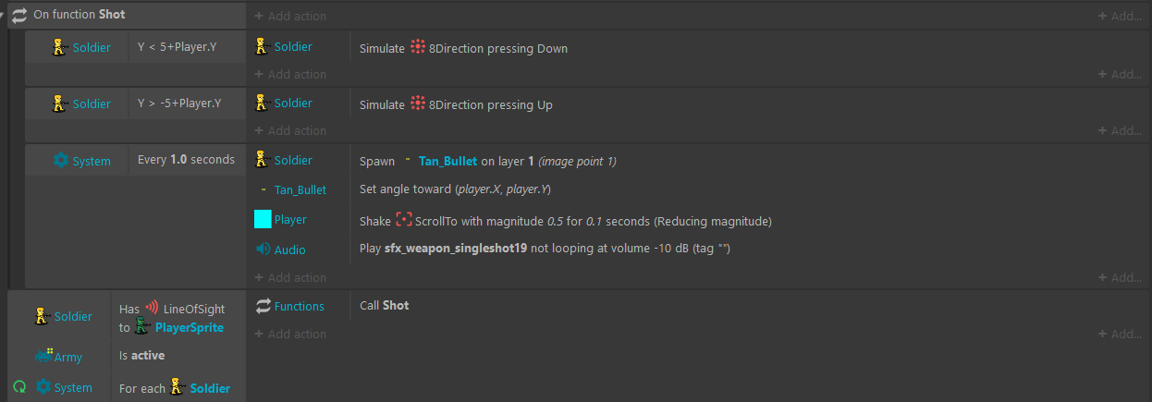Screen dimensions: 1152x402
Task: Collapse the On function Shot event
Action: pos(4,15)
